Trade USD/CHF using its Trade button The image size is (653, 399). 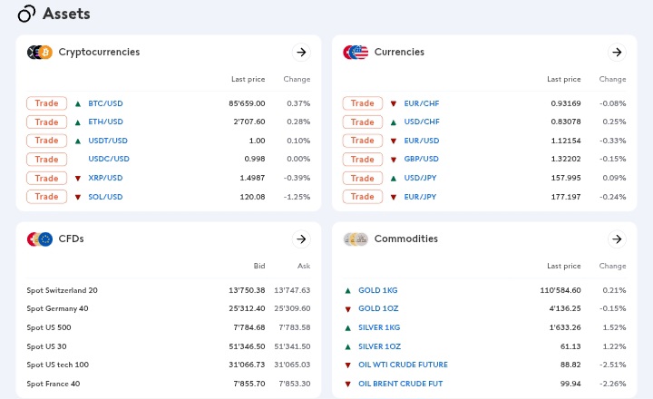(362, 122)
